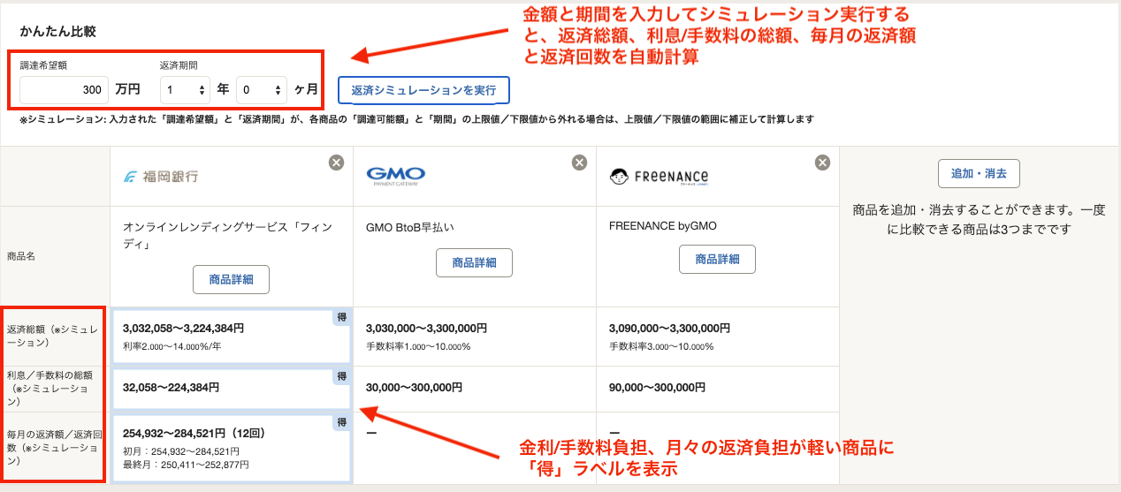Open the repayment months dropdown

pos(261,89)
